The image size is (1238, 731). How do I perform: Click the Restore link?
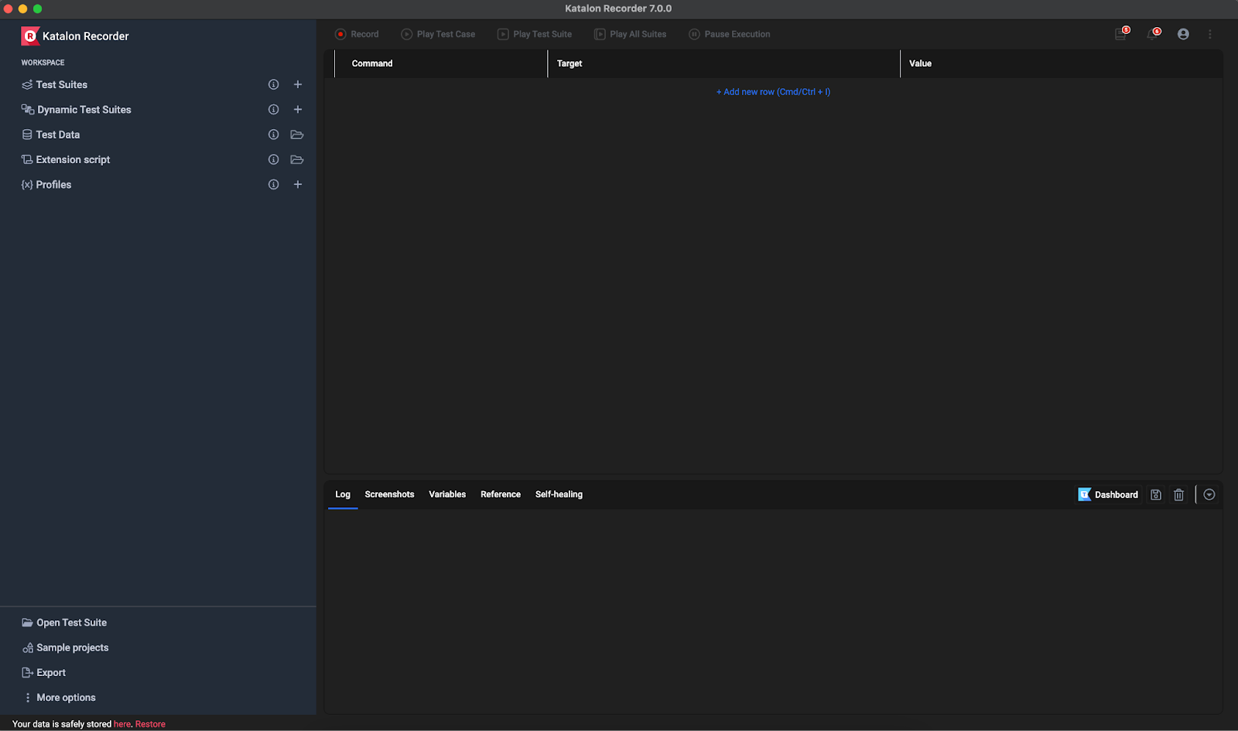(x=150, y=724)
